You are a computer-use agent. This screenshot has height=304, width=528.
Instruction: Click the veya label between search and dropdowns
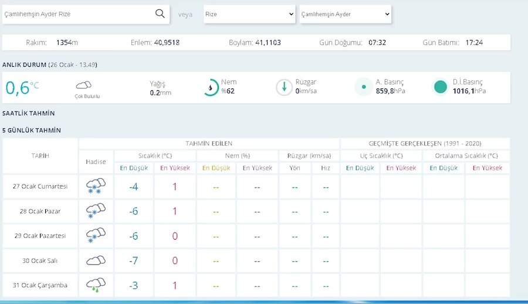pyautogui.click(x=185, y=15)
